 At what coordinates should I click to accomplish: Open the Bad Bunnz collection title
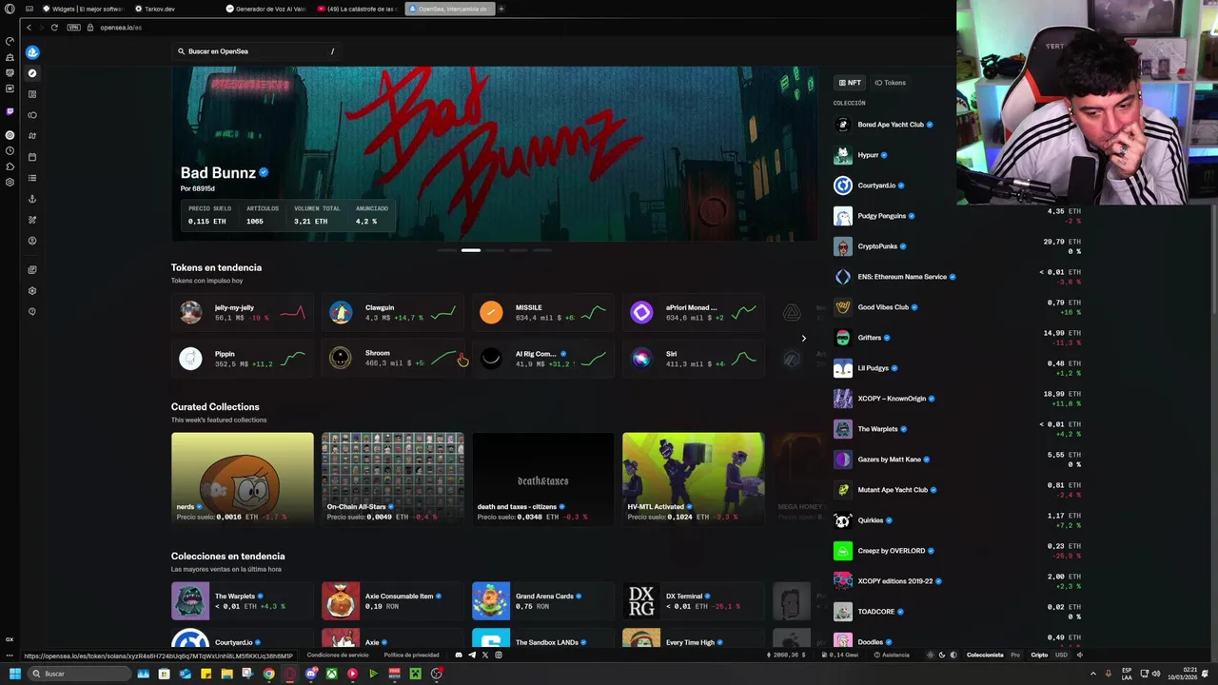coord(218,173)
